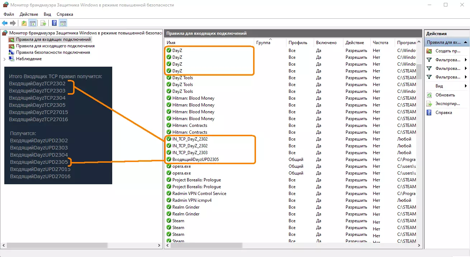Image resolution: width=470 pixels, height=257 pixels.
Task: Click the firewall globe icon of the tree root
Action: coord(5,33)
